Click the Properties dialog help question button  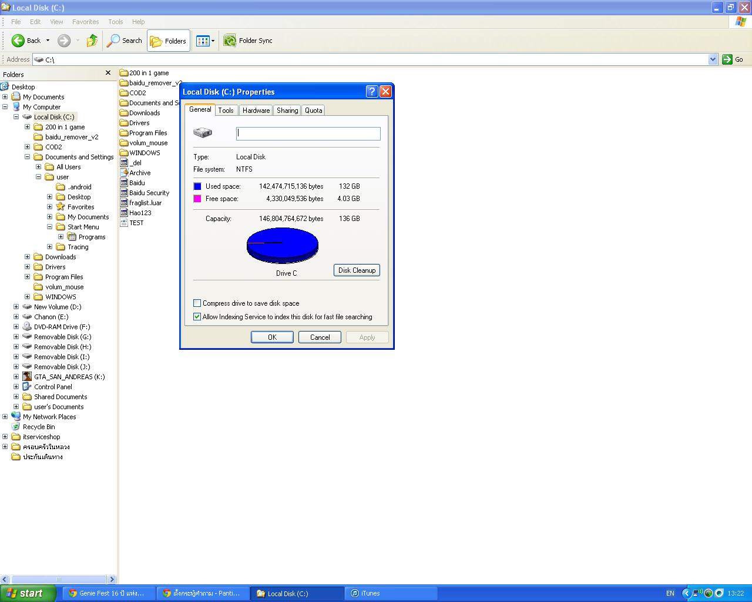[372, 91]
